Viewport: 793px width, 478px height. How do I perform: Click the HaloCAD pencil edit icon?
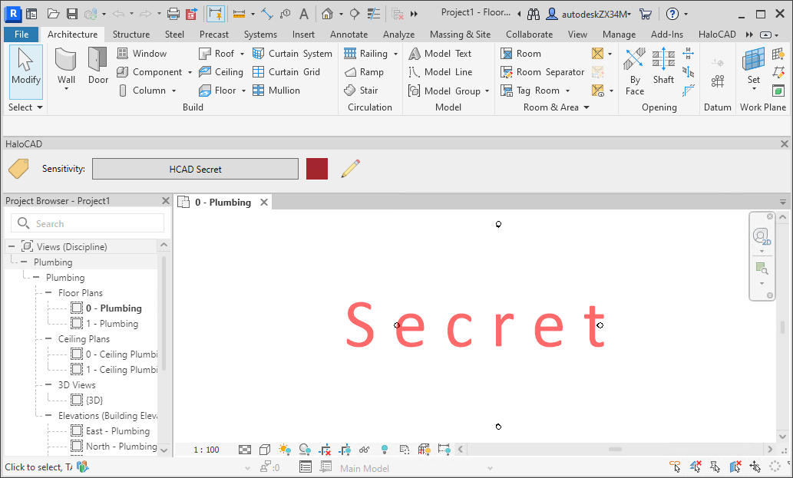[x=350, y=169]
